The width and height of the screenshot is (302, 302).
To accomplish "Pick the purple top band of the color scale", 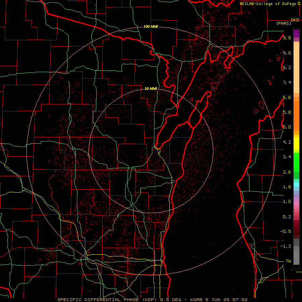I will (296, 34).
